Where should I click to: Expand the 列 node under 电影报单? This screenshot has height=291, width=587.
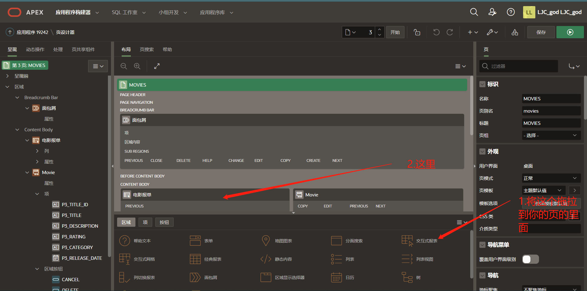pos(37,151)
